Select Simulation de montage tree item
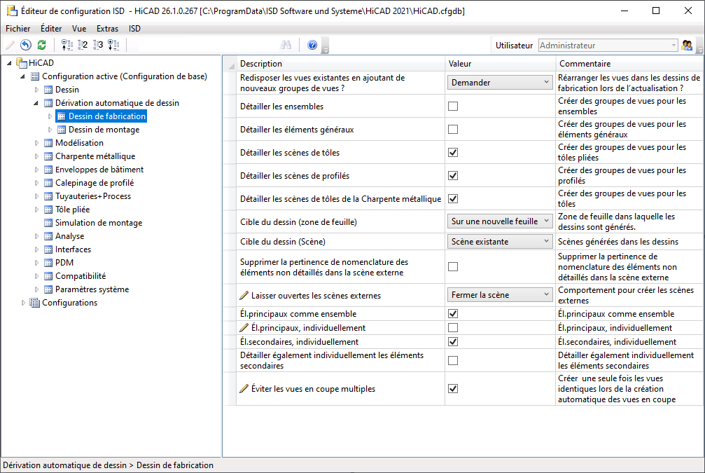The width and height of the screenshot is (705, 473). pos(98,223)
